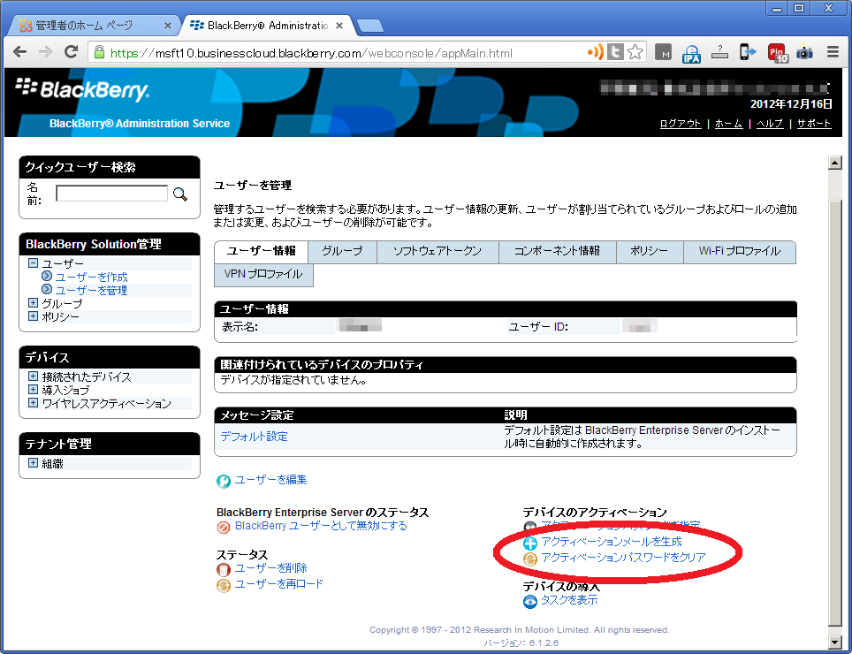Close the BlackBerry Administration tab
Screen dimensions: 852x654
click(339, 26)
